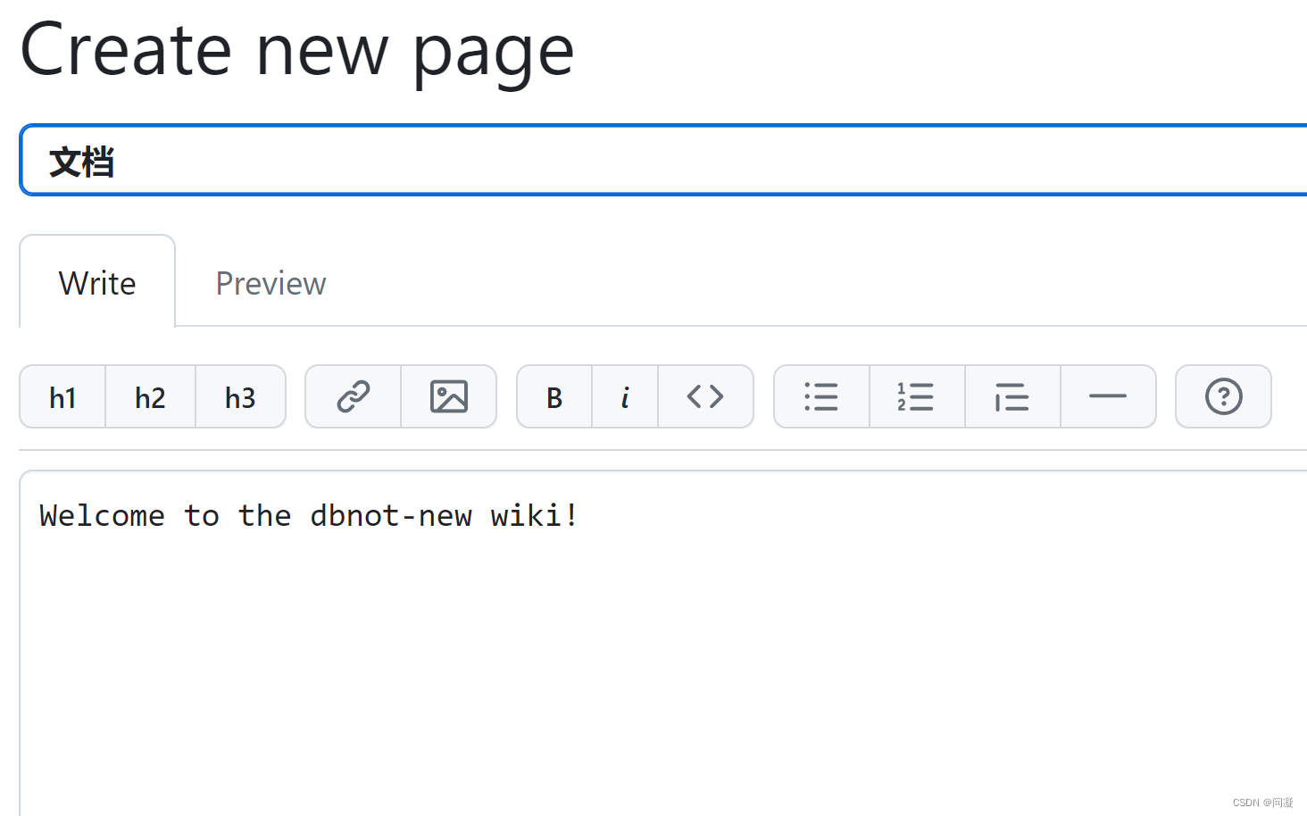This screenshot has width=1307, height=816.
Task: Insert an image using the picture icon
Action: (x=449, y=396)
